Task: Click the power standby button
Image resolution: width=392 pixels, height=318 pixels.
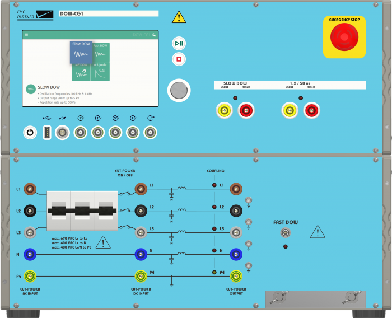Action: tap(30, 132)
